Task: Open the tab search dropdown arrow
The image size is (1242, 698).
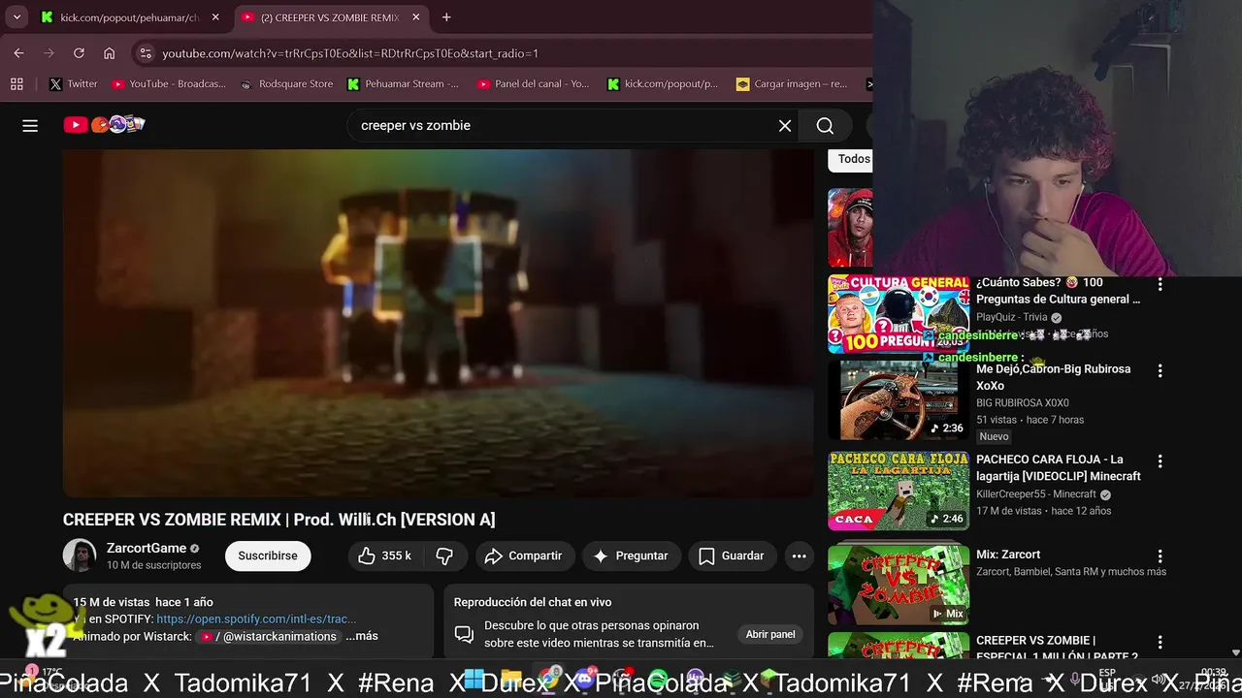Action: [x=16, y=17]
